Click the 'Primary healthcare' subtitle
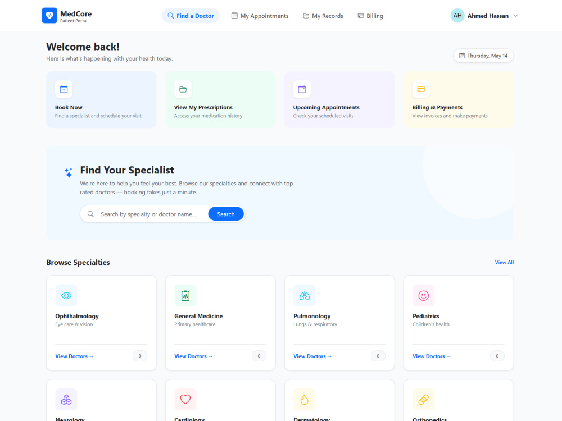562x421 pixels. coord(194,324)
